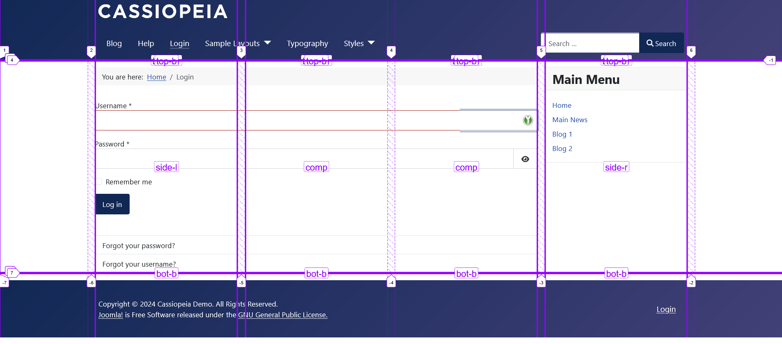Image resolution: width=782 pixels, height=344 pixels.
Task: Click the Cassiopeia logo in the header
Action: tap(163, 12)
